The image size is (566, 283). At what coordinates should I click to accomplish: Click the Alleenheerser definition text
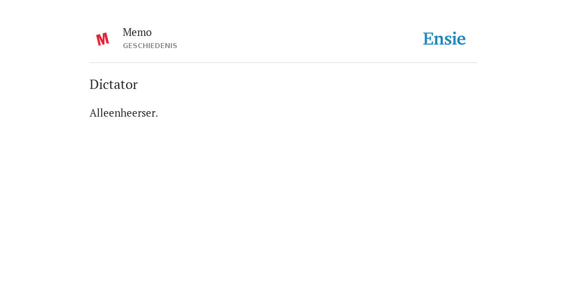(124, 113)
